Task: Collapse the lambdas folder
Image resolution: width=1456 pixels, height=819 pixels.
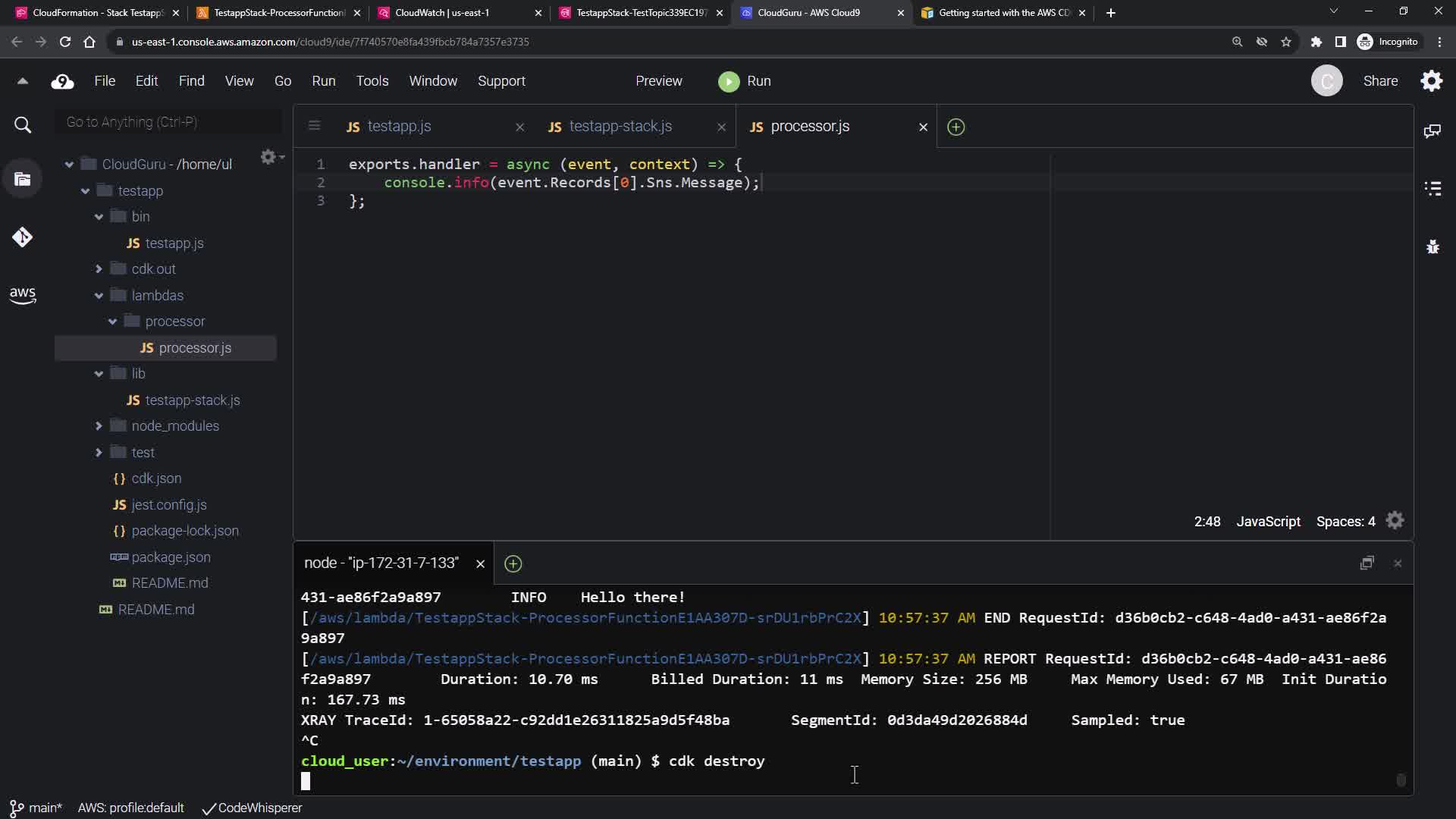Action: (x=99, y=296)
